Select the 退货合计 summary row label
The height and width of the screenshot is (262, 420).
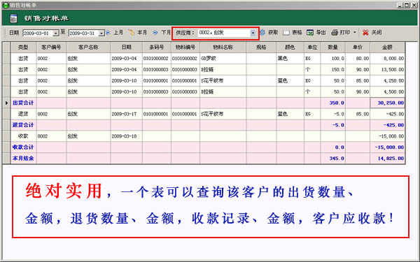23,125
